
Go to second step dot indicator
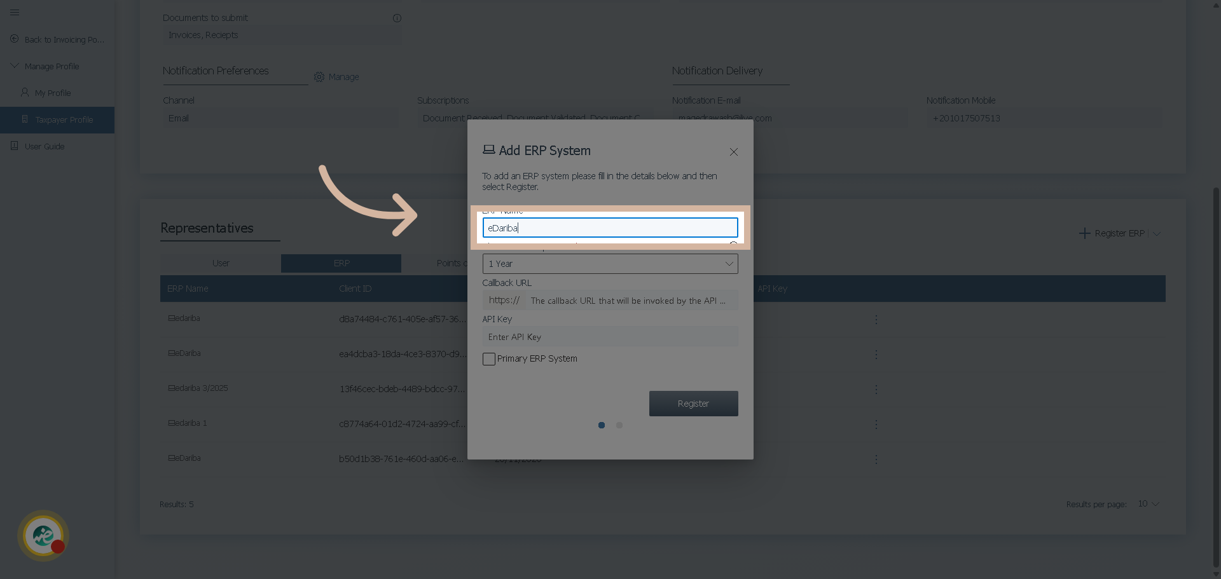pyautogui.click(x=619, y=425)
